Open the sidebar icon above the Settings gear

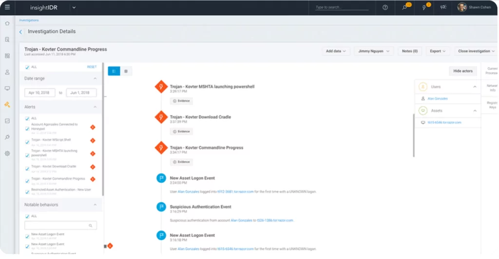(7, 137)
